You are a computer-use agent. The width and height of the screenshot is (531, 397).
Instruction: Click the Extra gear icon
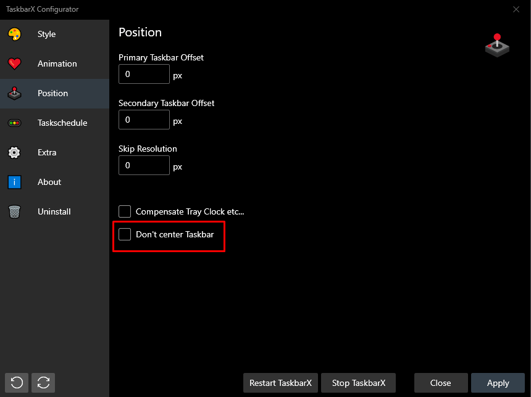(x=14, y=152)
